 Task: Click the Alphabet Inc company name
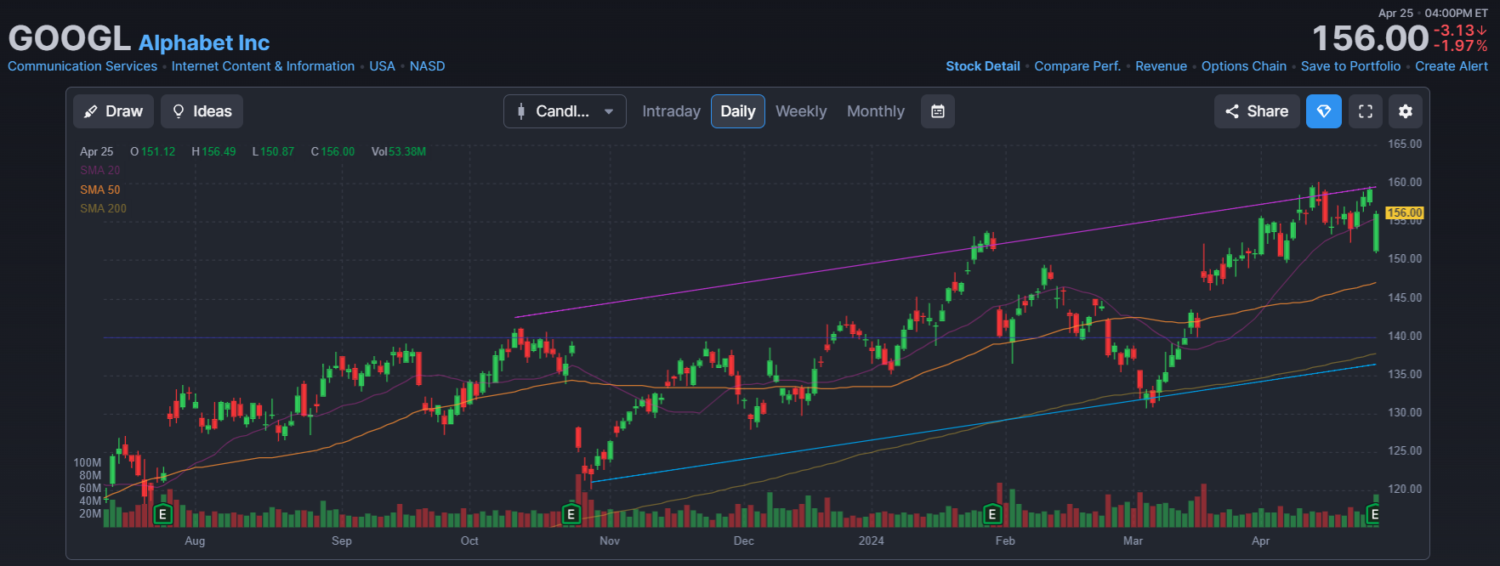click(x=204, y=42)
